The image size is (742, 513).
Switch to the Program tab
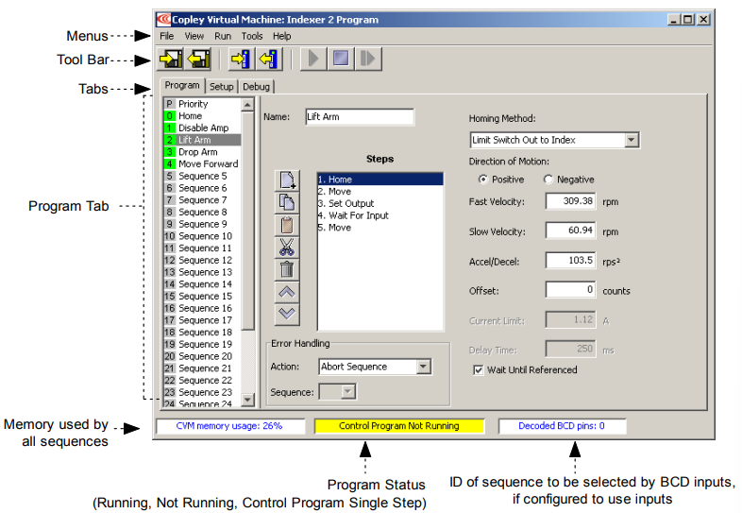182,85
